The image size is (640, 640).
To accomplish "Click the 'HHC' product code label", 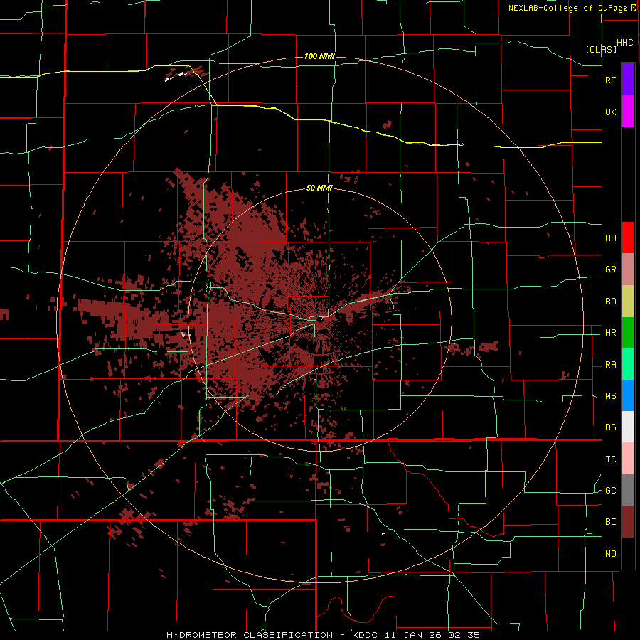I will pos(624,43).
